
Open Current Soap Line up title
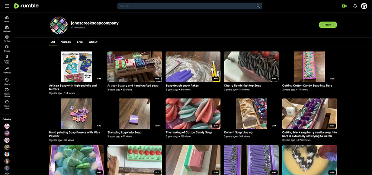coord(238,132)
